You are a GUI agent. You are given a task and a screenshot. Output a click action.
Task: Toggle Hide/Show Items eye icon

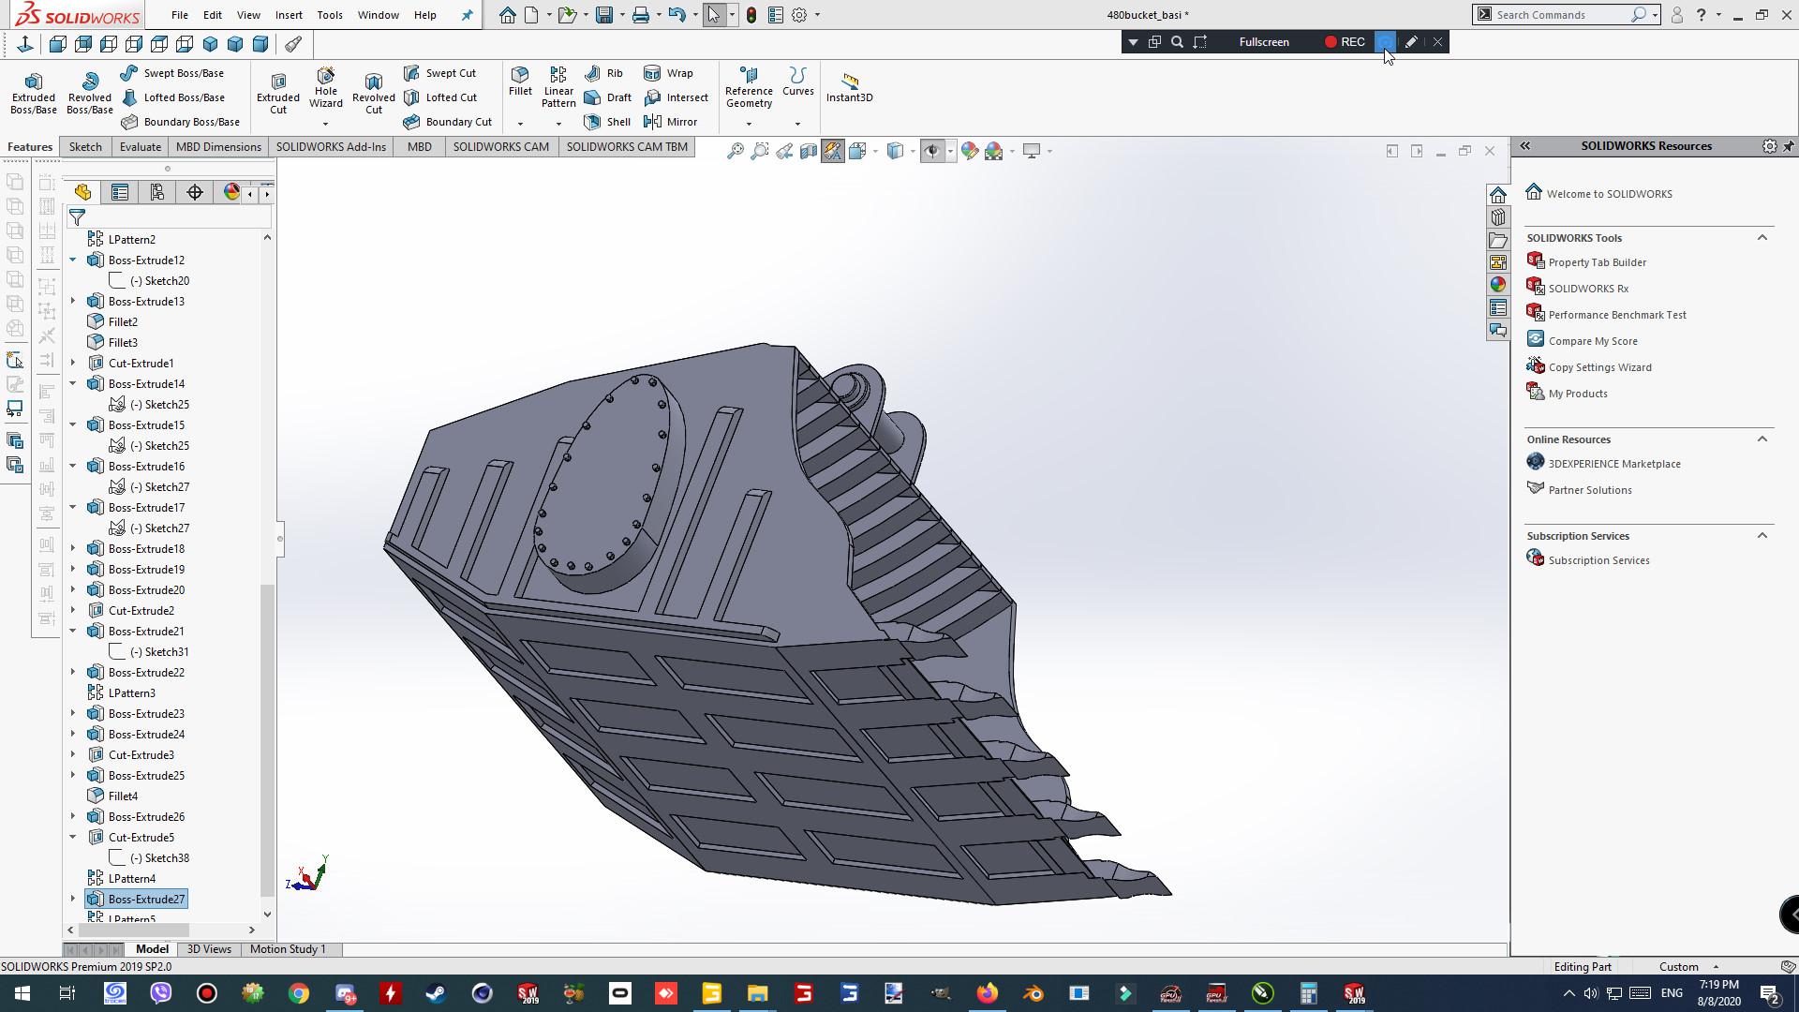click(x=931, y=151)
